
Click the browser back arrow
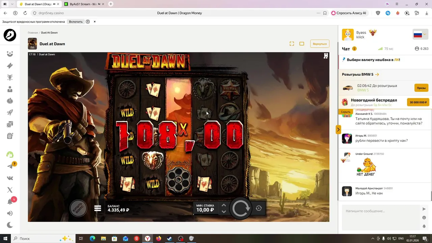coord(5,13)
